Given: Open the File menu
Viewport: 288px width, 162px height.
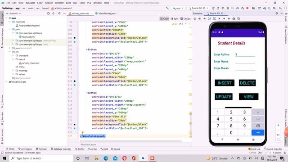Looking at the screenshot, I should (x=8, y=3).
